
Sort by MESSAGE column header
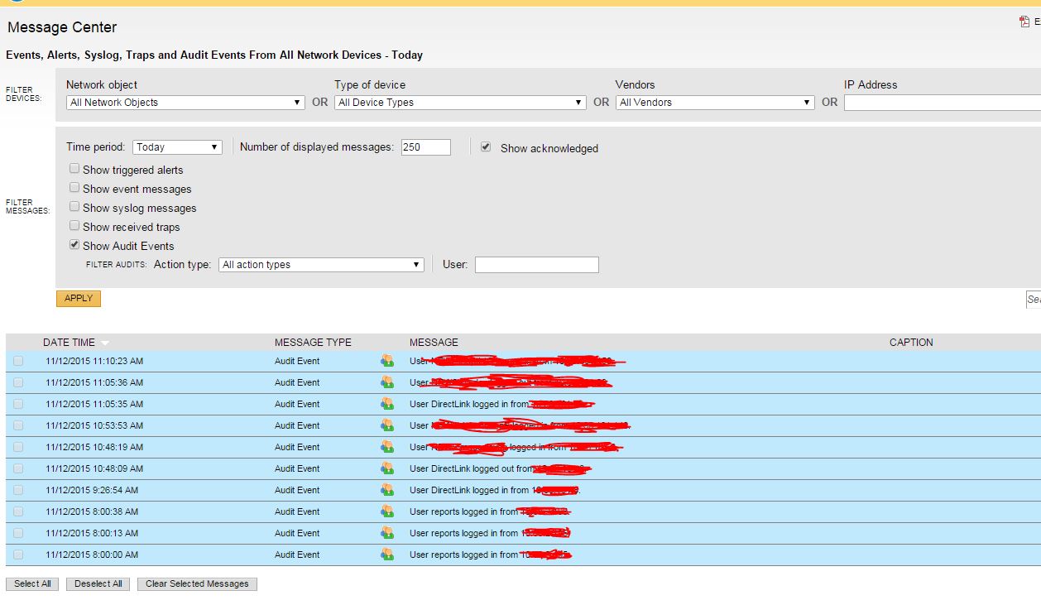pyautogui.click(x=434, y=343)
